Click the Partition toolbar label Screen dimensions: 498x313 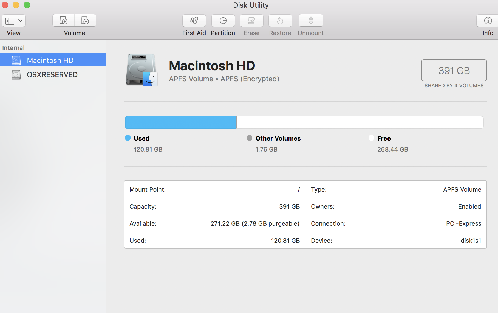click(223, 33)
